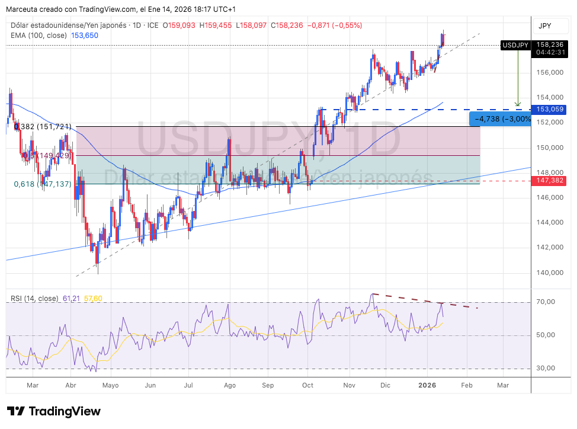Click the blue dashed horizontal support line
Screen dimensions: 577x429
[x=415, y=110]
